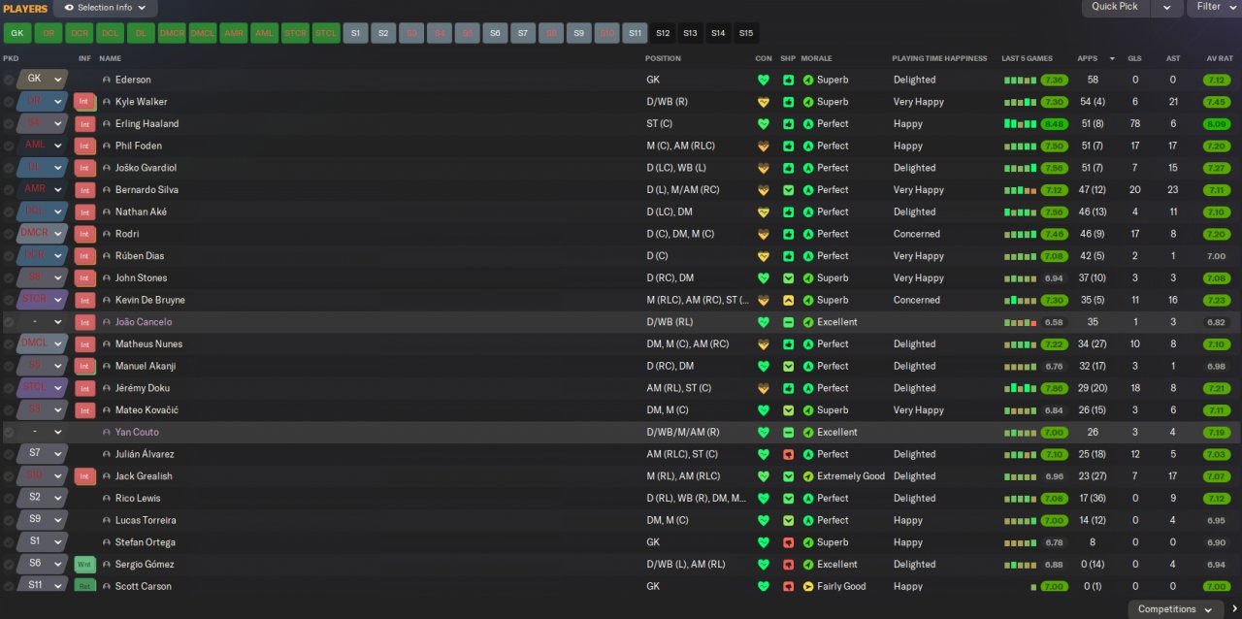Click Yan Couto's match sharpness icon
1242x619 pixels.
tap(789, 432)
